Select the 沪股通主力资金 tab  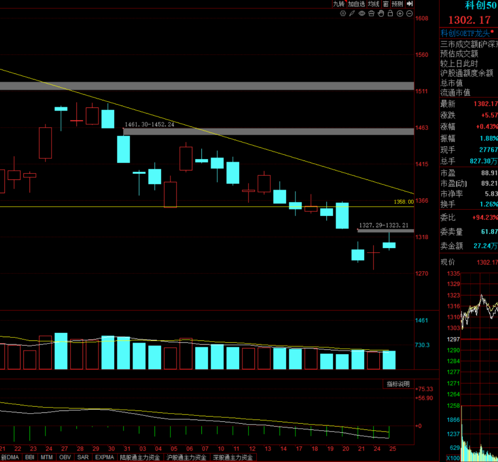point(187,457)
